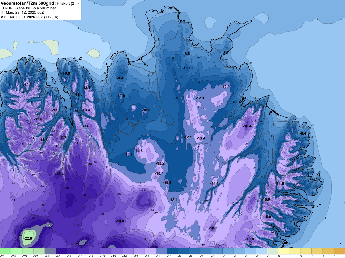Pick the legend color labeled -3
Screen dimensions: 345x258
pos(250,251)
